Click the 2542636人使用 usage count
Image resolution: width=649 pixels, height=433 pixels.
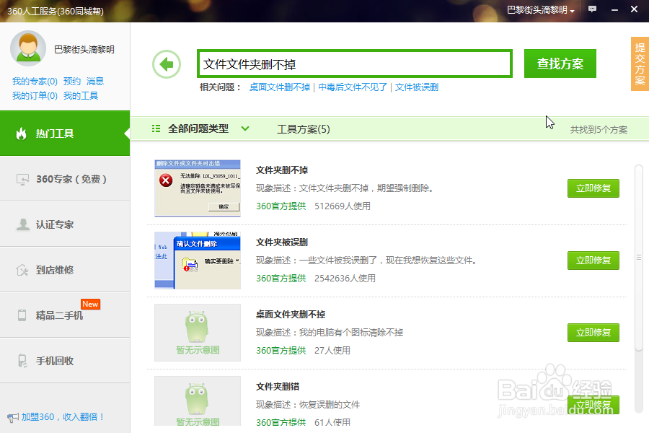point(345,278)
